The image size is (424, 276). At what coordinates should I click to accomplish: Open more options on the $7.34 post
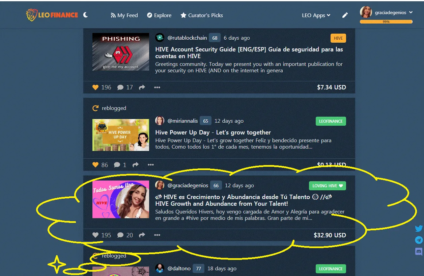click(x=157, y=87)
